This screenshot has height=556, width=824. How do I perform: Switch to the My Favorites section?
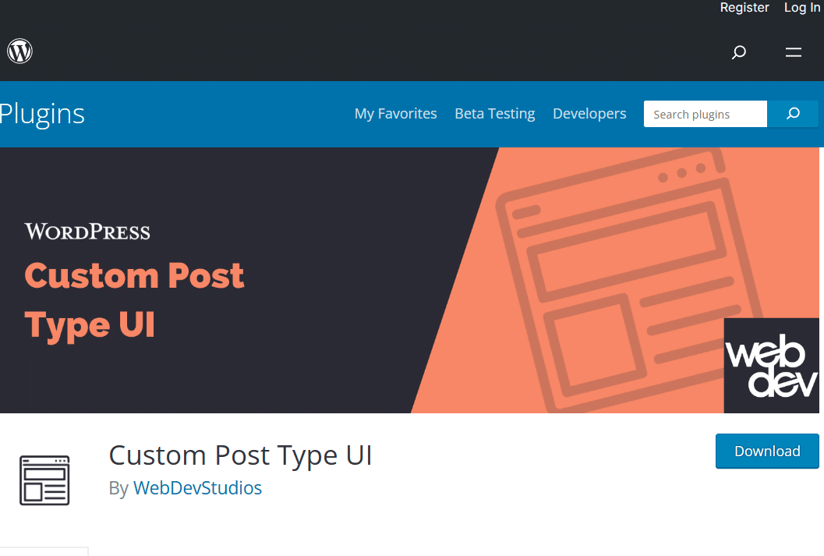tap(395, 114)
